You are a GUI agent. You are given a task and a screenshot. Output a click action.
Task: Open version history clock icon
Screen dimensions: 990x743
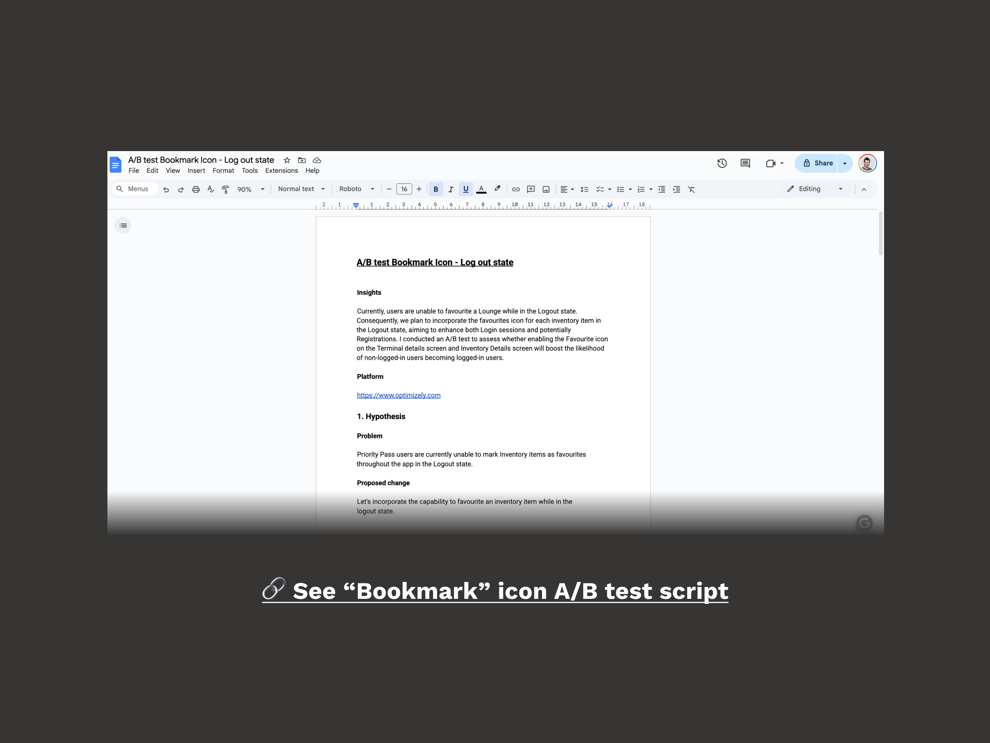pos(722,163)
